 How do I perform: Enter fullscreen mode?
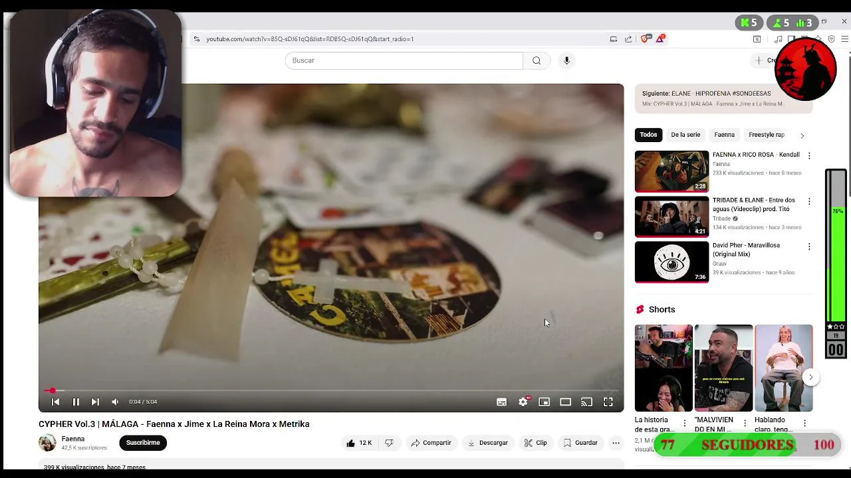pos(608,402)
